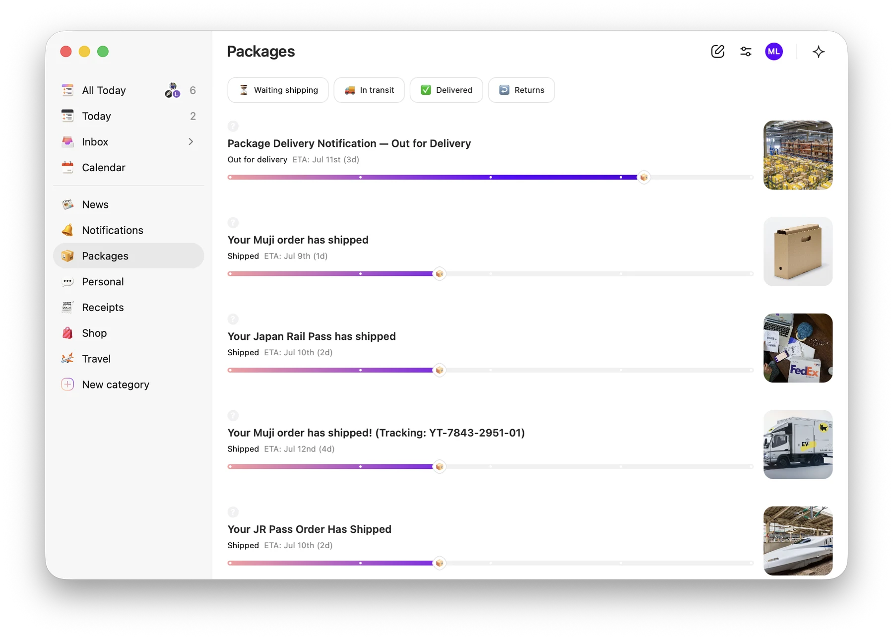Click sender icon above Japan Rail Pass email
The image size is (893, 639).
(233, 319)
